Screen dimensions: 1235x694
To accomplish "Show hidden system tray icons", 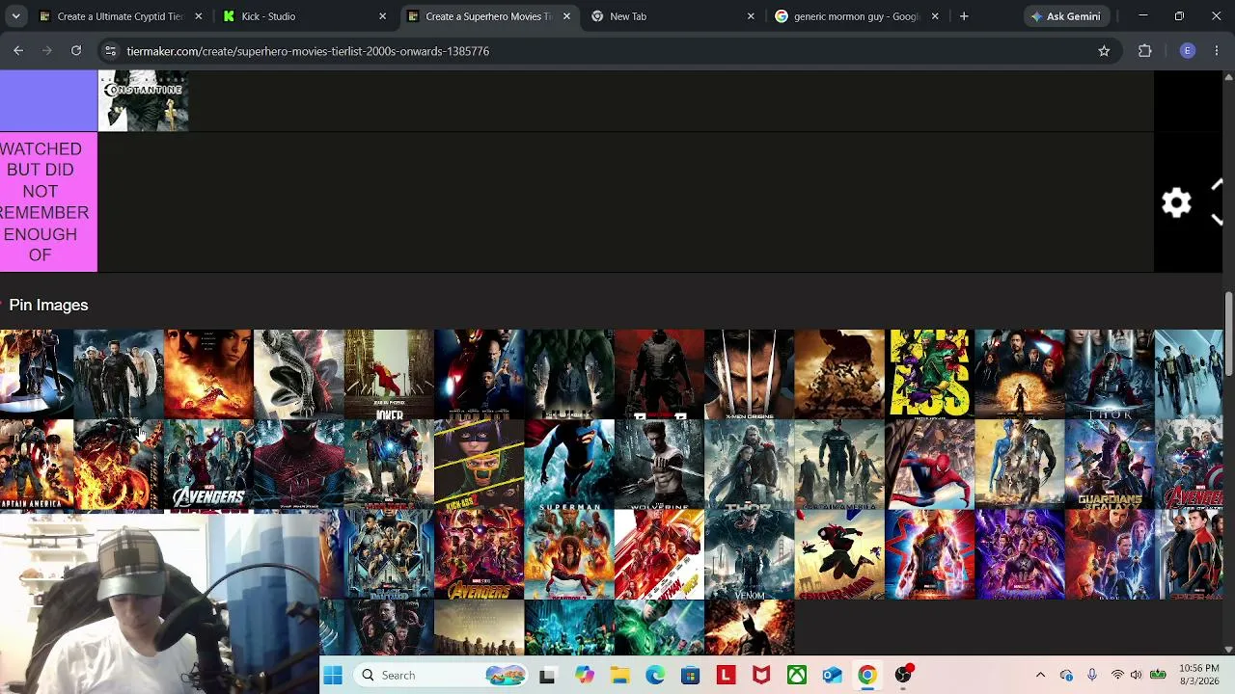I will click(1040, 676).
